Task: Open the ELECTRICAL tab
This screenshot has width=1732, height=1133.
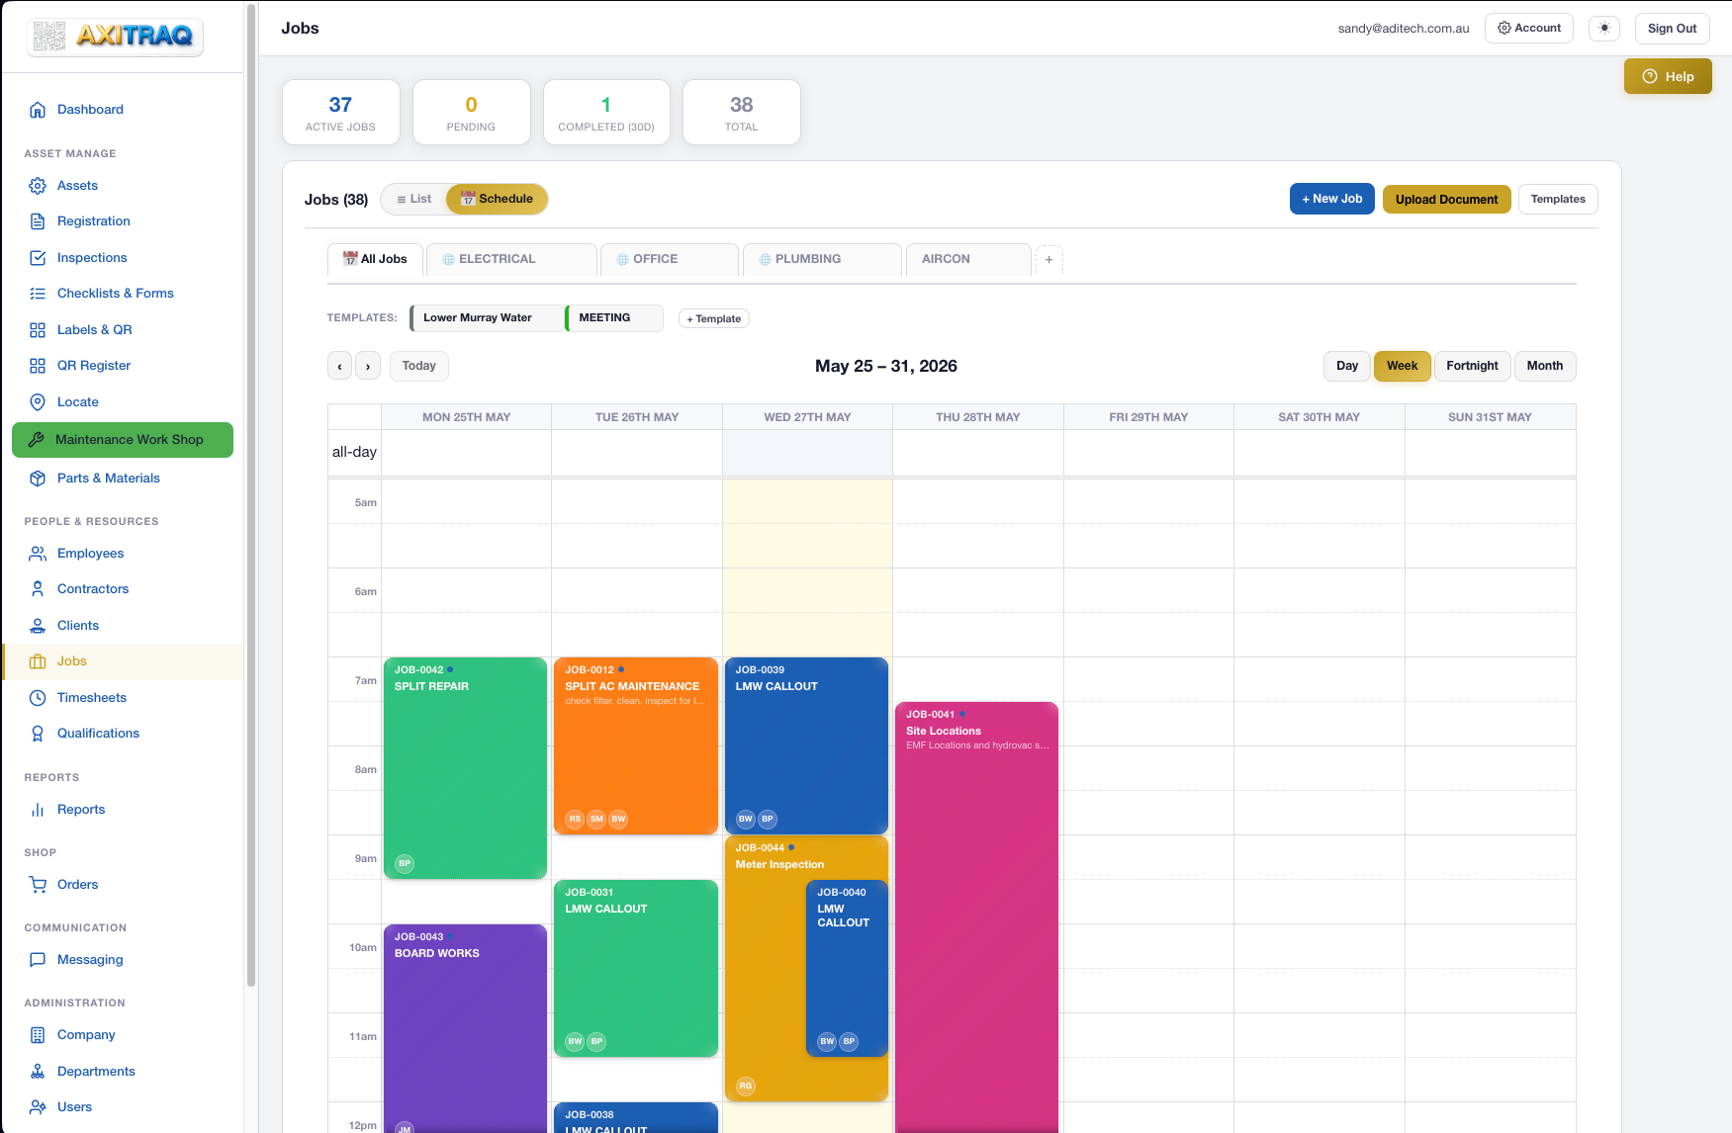Action: [x=511, y=260]
